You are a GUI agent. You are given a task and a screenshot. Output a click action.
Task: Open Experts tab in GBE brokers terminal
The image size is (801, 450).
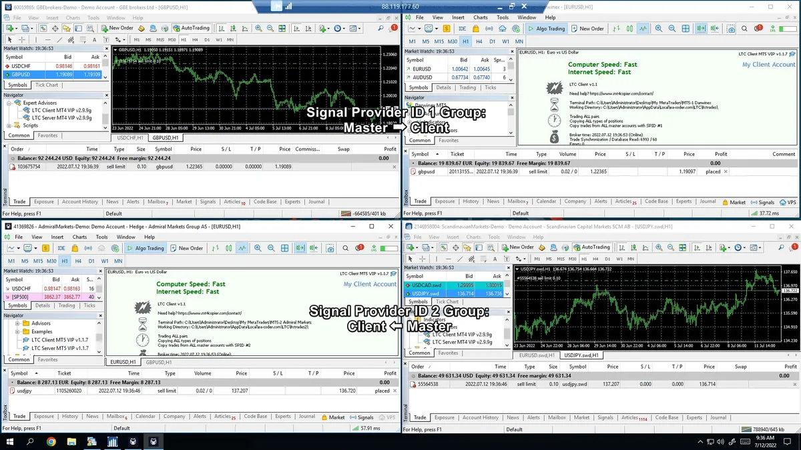(x=292, y=201)
